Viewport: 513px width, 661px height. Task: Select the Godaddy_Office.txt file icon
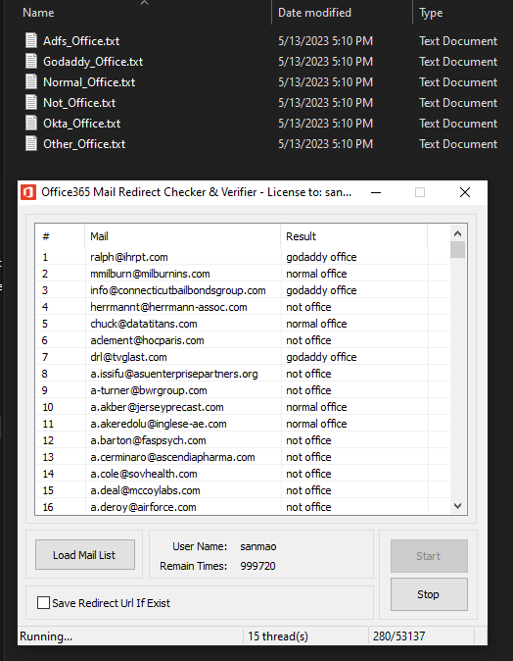click(31, 62)
